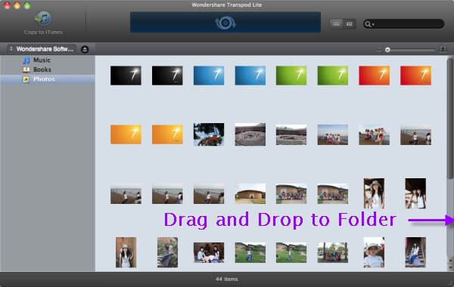
Task: Click the 44 items status text
Action: point(227,279)
